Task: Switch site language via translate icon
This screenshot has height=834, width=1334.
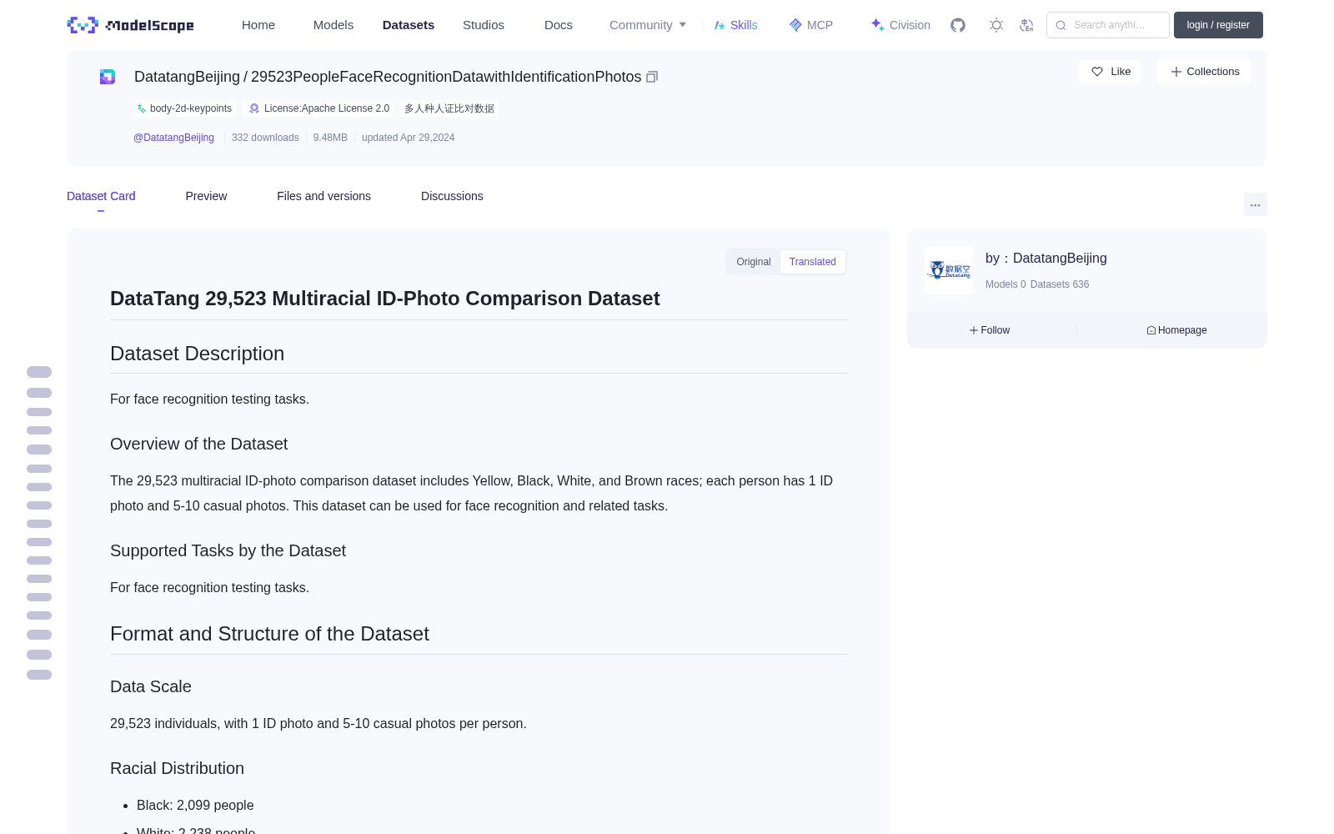Action: click(x=1026, y=25)
